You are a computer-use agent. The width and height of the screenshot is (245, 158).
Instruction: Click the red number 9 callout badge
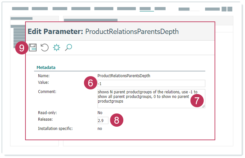22,48
